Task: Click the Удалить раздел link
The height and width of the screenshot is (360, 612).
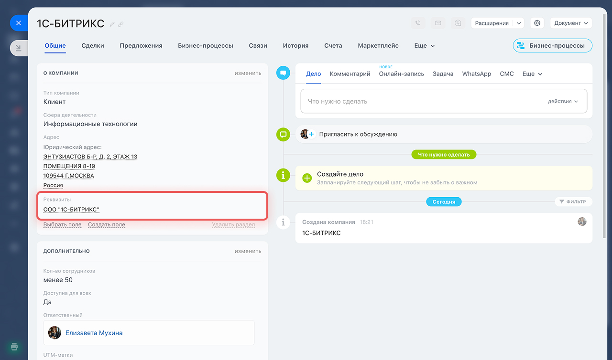Action: pyautogui.click(x=234, y=224)
